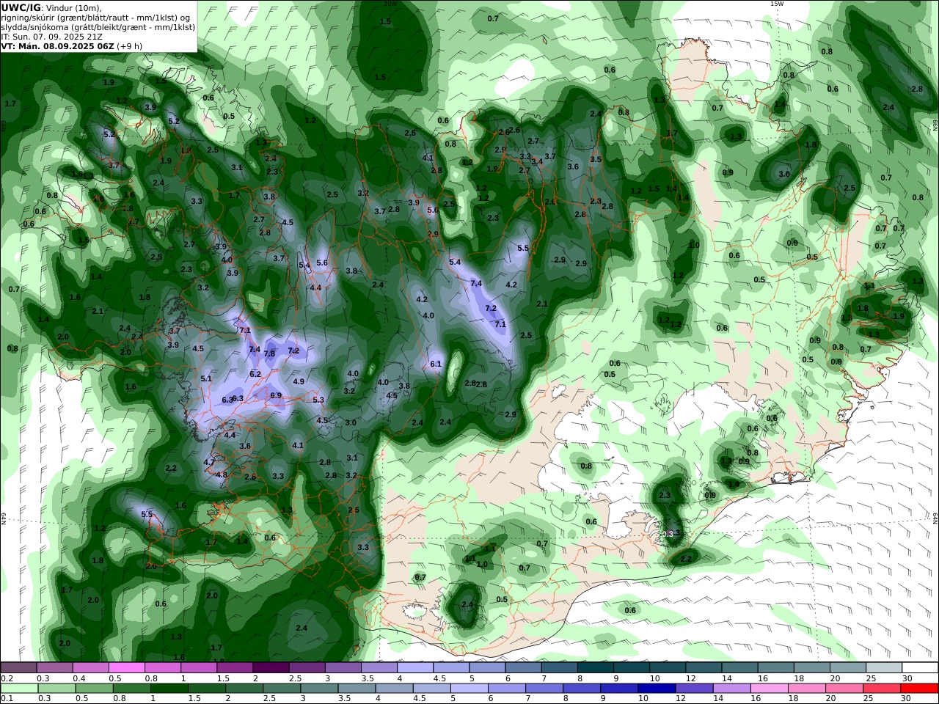
Task: Click the UWC/IG title label
Action: pos(21,7)
